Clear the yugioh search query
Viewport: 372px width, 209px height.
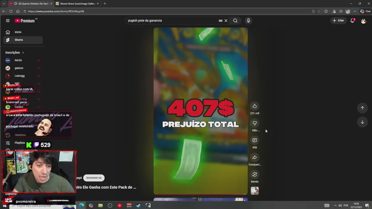click(226, 21)
